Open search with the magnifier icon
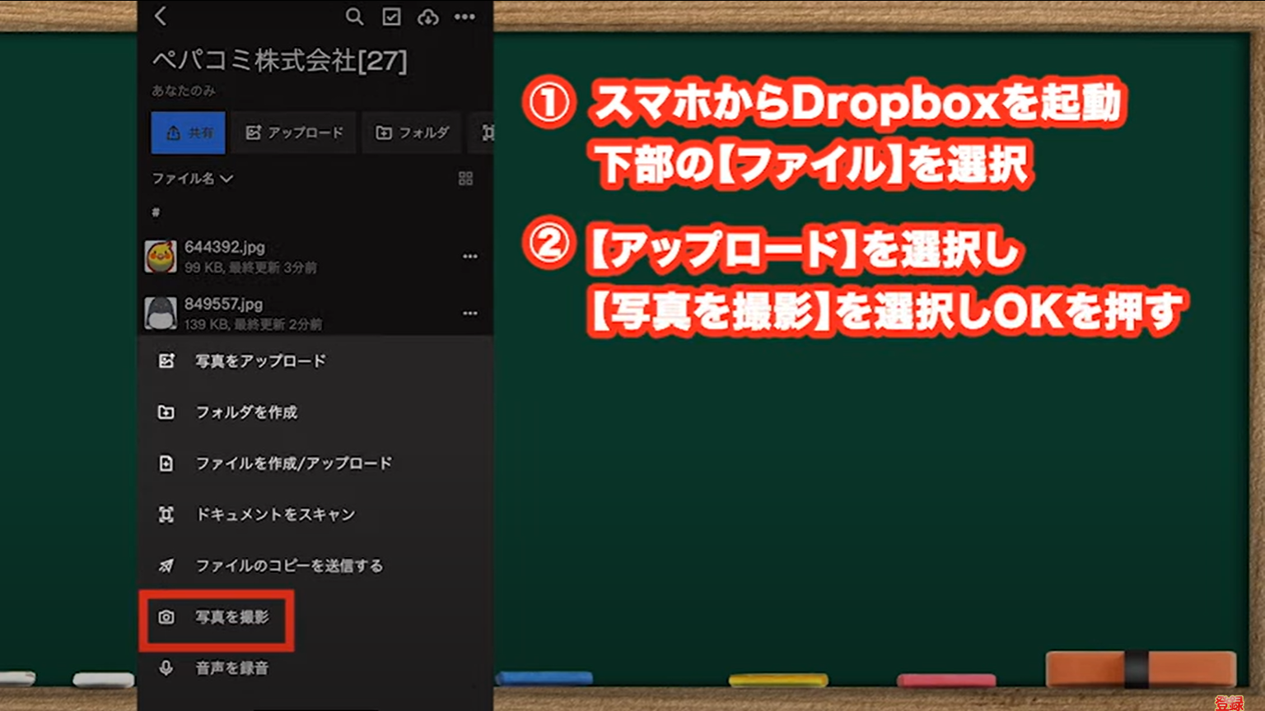Image resolution: width=1265 pixels, height=711 pixels. pyautogui.click(x=354, y=16)
